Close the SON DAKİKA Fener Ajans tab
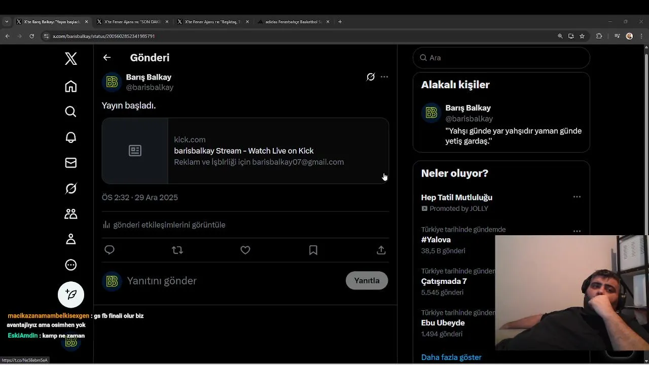 coord(167,22)
